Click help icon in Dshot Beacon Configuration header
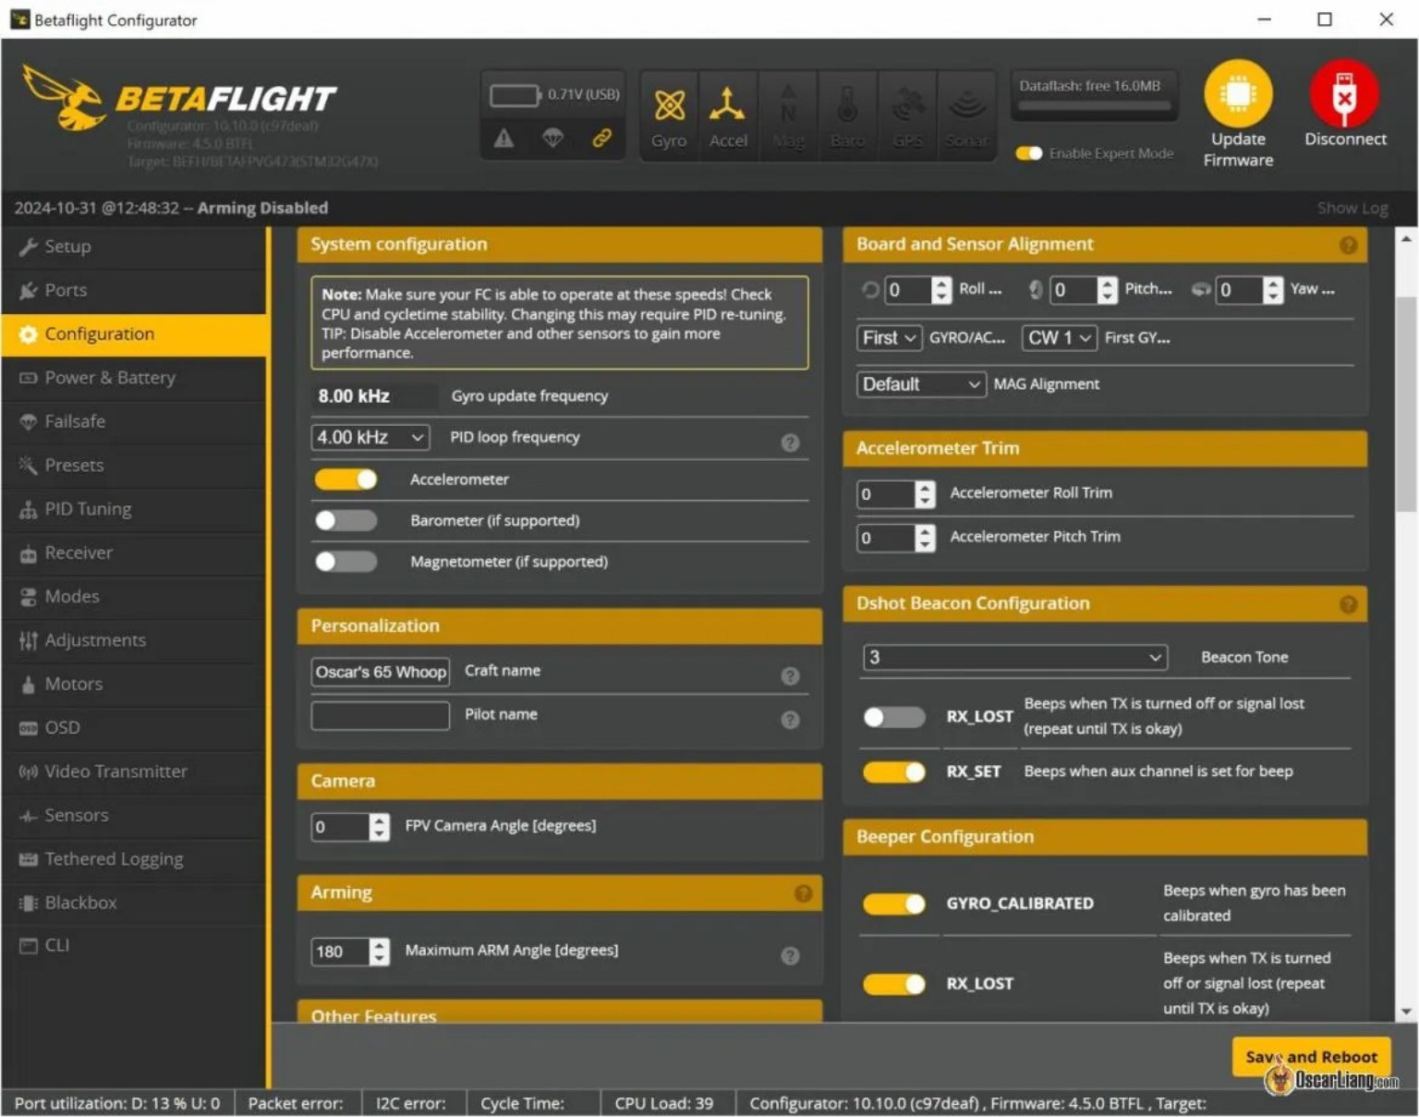The height and width of the screenshot is (1117, 1419). click(1349, 604)
